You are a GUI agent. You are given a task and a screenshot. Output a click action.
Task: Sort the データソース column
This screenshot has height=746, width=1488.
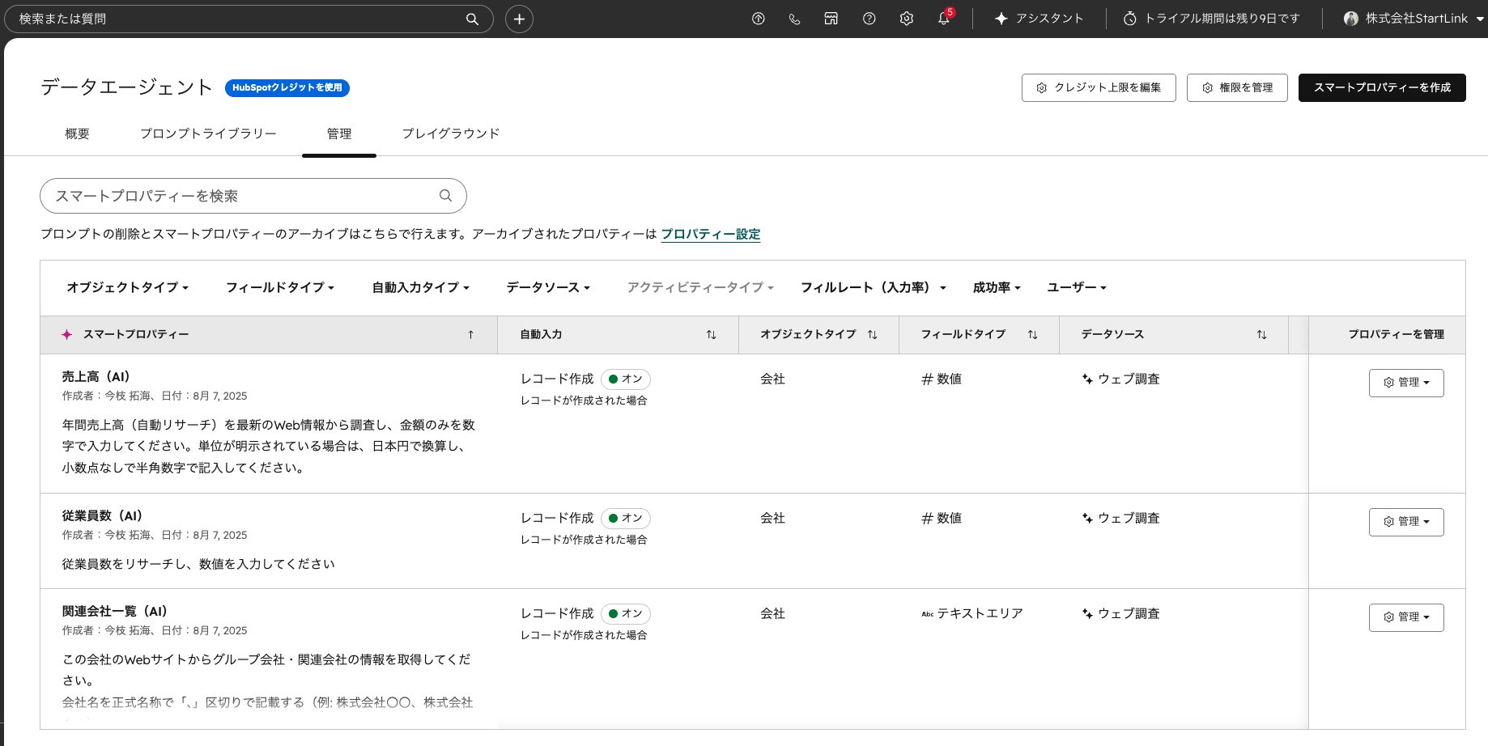coord(1261,335)
